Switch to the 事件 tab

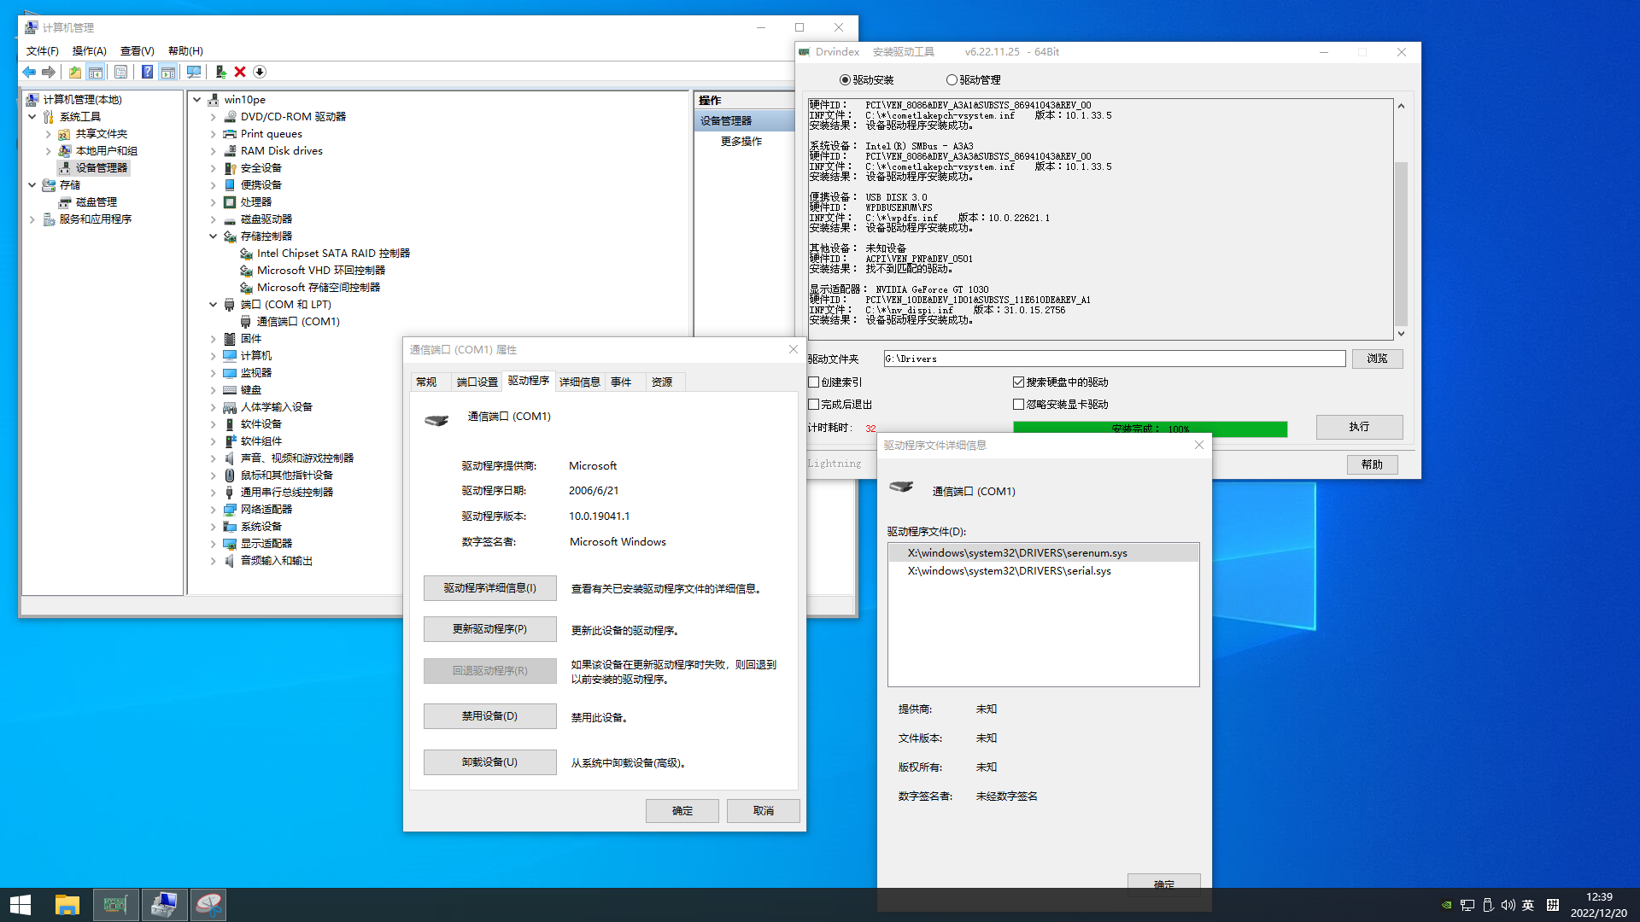click(621, 382)
